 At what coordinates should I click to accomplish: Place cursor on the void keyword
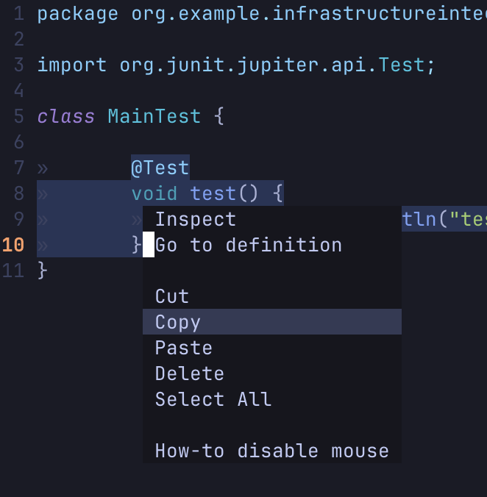tap(154, 193)
